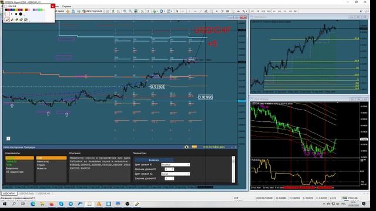Select the first eraser in ink panel
The image size is (376, 211).
click(x=16, y=19)
